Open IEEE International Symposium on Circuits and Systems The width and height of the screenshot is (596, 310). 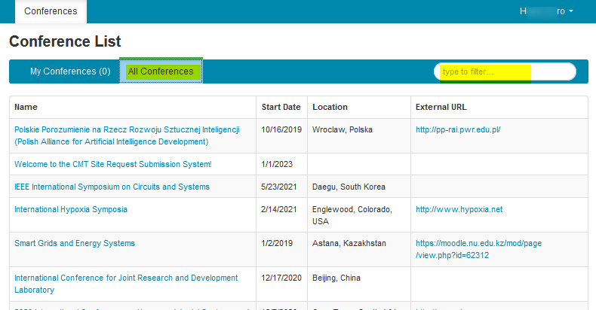(x=112, y=187)
